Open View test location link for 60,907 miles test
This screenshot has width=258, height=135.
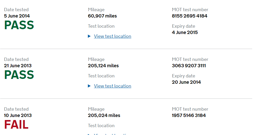(112, 36)
